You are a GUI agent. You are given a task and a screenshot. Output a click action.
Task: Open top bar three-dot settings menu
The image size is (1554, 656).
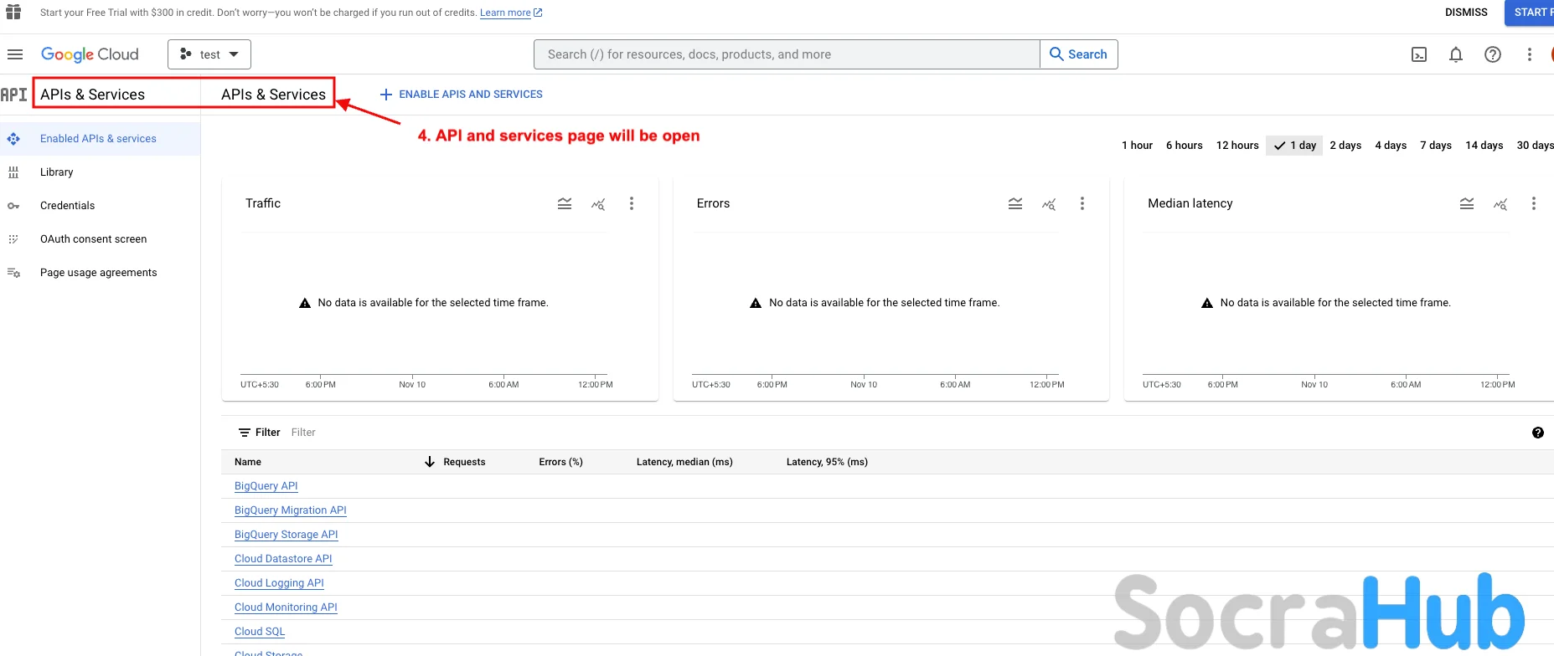(x=1529, y=54)
